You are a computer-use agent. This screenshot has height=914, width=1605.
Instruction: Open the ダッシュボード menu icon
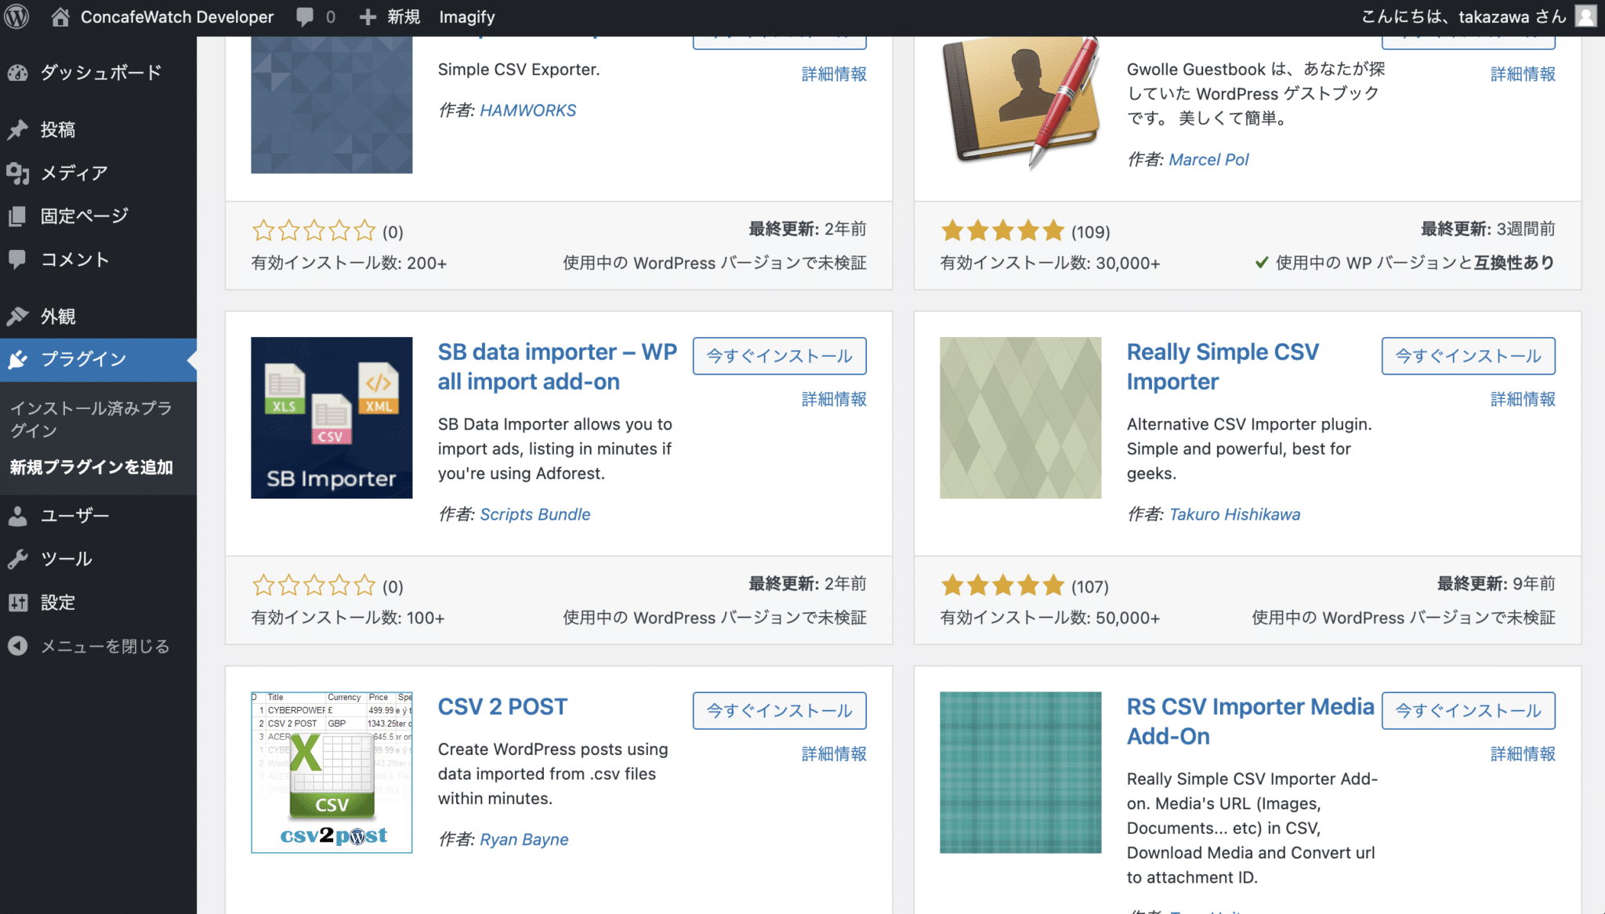[19, 72]
